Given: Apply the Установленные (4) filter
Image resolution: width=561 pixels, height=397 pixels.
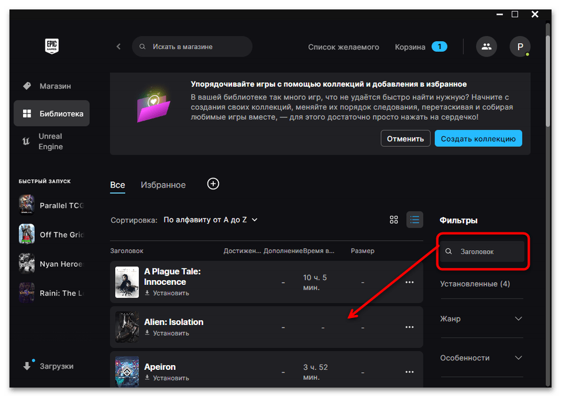Looking at the screenshot, I should coord(475,284).
